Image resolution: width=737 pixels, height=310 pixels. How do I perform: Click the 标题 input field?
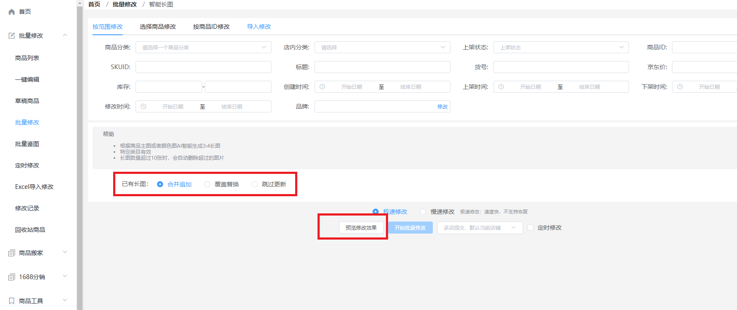tap(382, 67)
